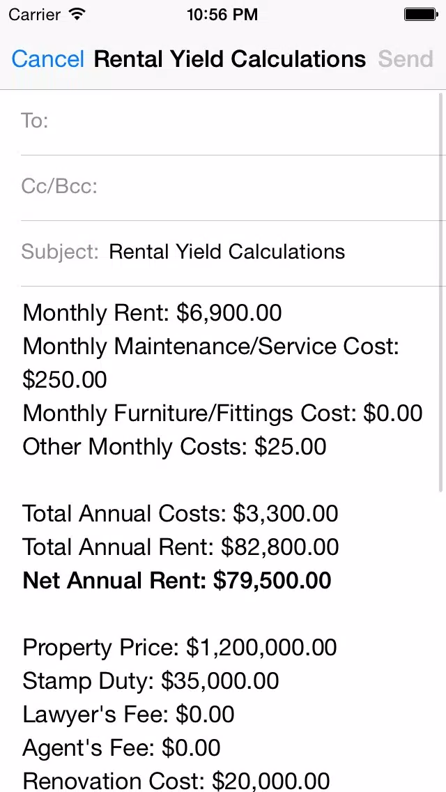Click the vertical scroll indicator
This screenshot has height=792, width=446.
(x=441, y=292)
